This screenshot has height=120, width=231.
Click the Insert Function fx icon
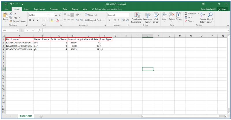coord(39,30)
